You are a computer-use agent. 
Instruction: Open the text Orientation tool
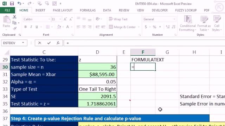(98, 19)
